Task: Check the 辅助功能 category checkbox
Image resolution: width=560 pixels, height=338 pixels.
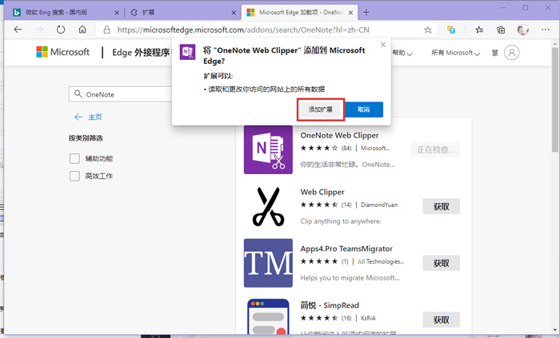Action: (x=74, y=158)
